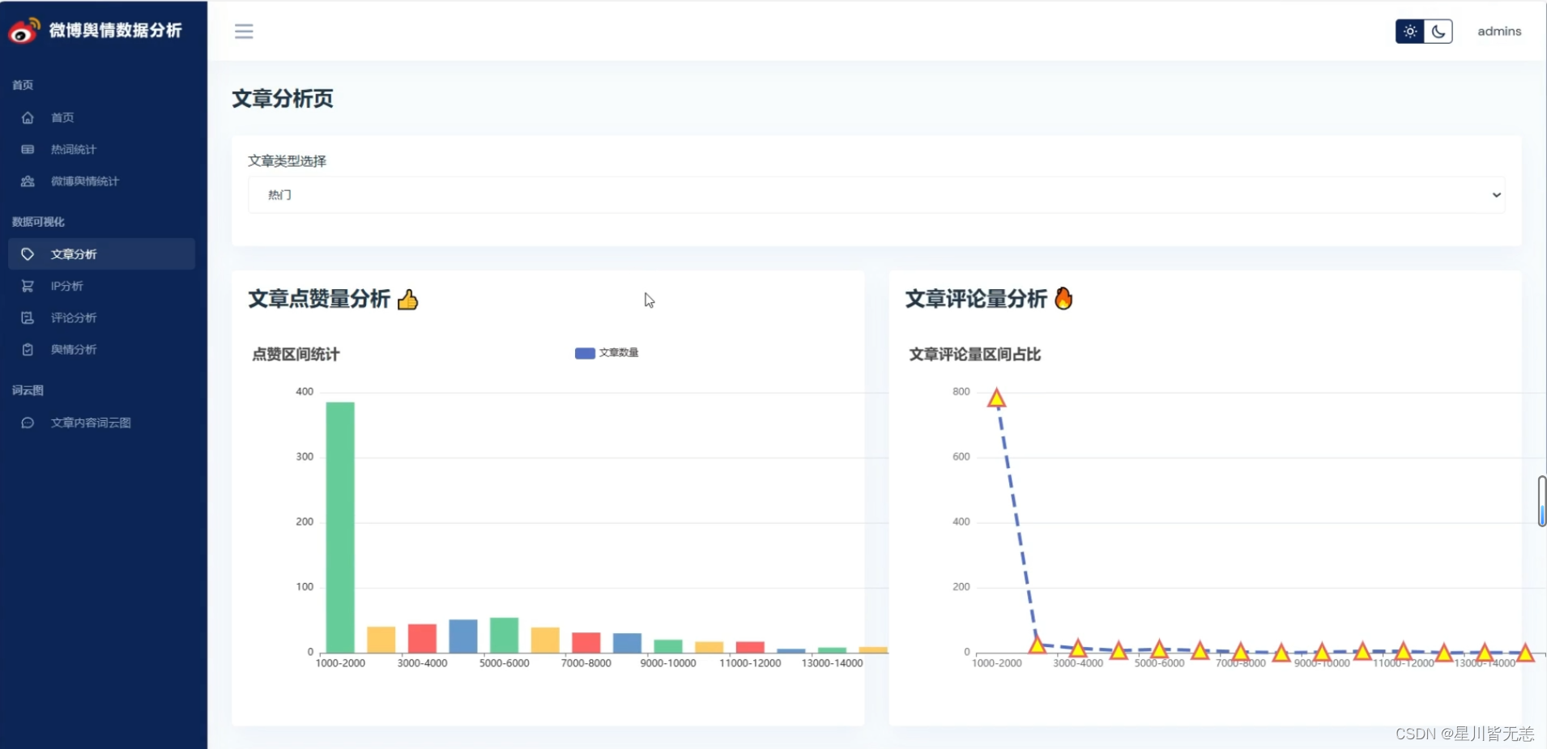Click the 文章分析 tag icon
The width and height of the screenshot is (1547, 749).
pos(28,254)
